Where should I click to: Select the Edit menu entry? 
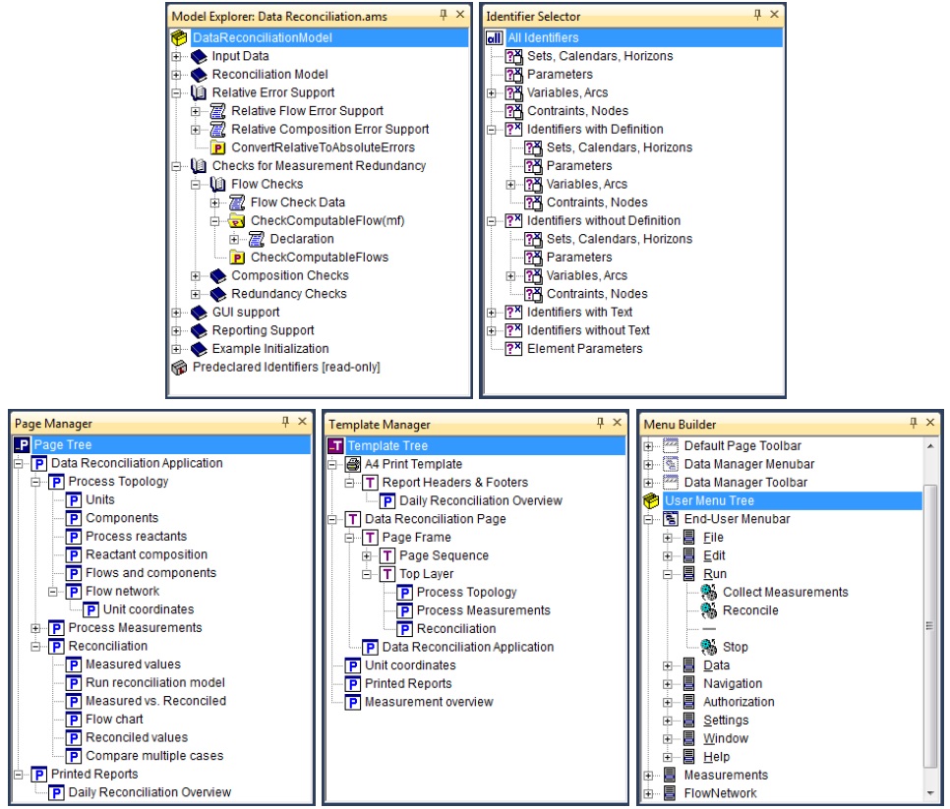(714, 556)
